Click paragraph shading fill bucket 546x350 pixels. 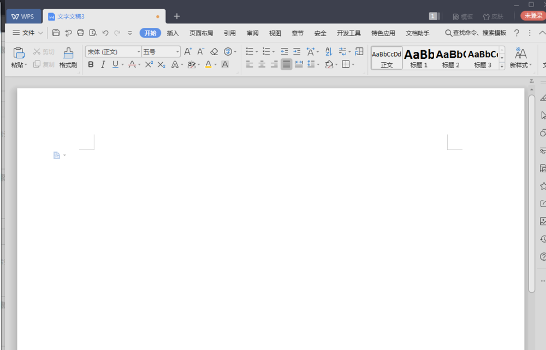point(329,64)
